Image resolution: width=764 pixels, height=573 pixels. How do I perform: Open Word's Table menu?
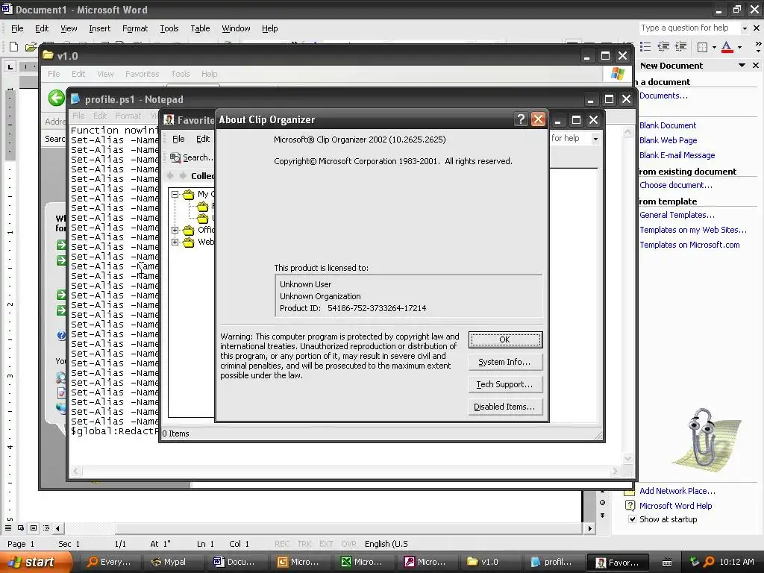200,28
